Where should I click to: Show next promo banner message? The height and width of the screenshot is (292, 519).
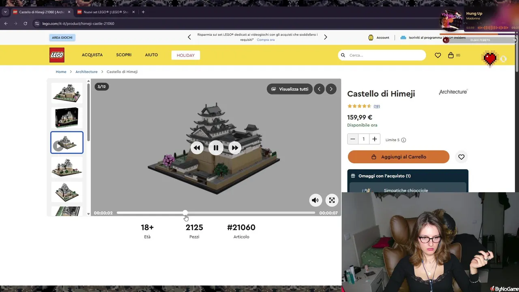325,37
